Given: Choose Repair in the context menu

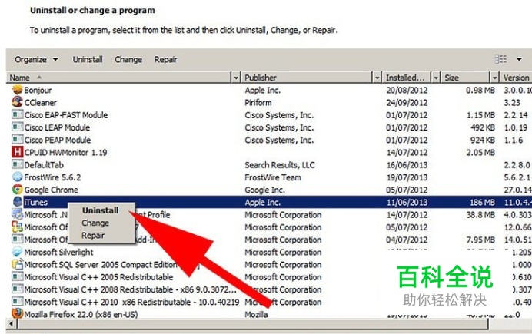Looking at the screenshot, I should click(x=93, y=236).
